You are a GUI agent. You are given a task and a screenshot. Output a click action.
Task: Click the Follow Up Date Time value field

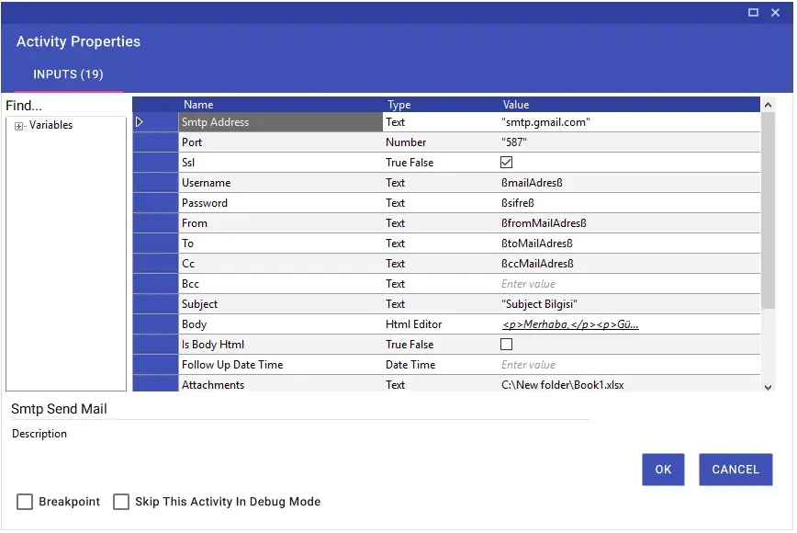629,365
